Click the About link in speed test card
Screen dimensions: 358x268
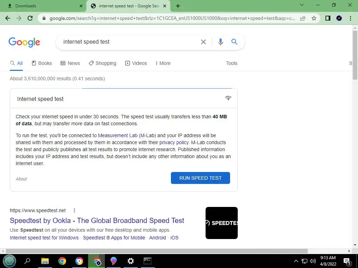tap(21, 179)
